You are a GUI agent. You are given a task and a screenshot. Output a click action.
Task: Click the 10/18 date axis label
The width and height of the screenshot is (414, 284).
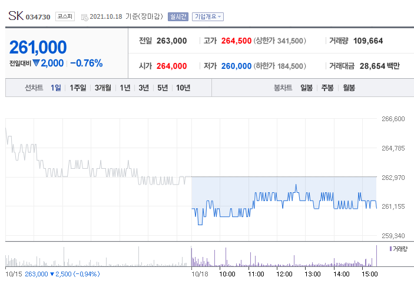[x=200, y=274]
